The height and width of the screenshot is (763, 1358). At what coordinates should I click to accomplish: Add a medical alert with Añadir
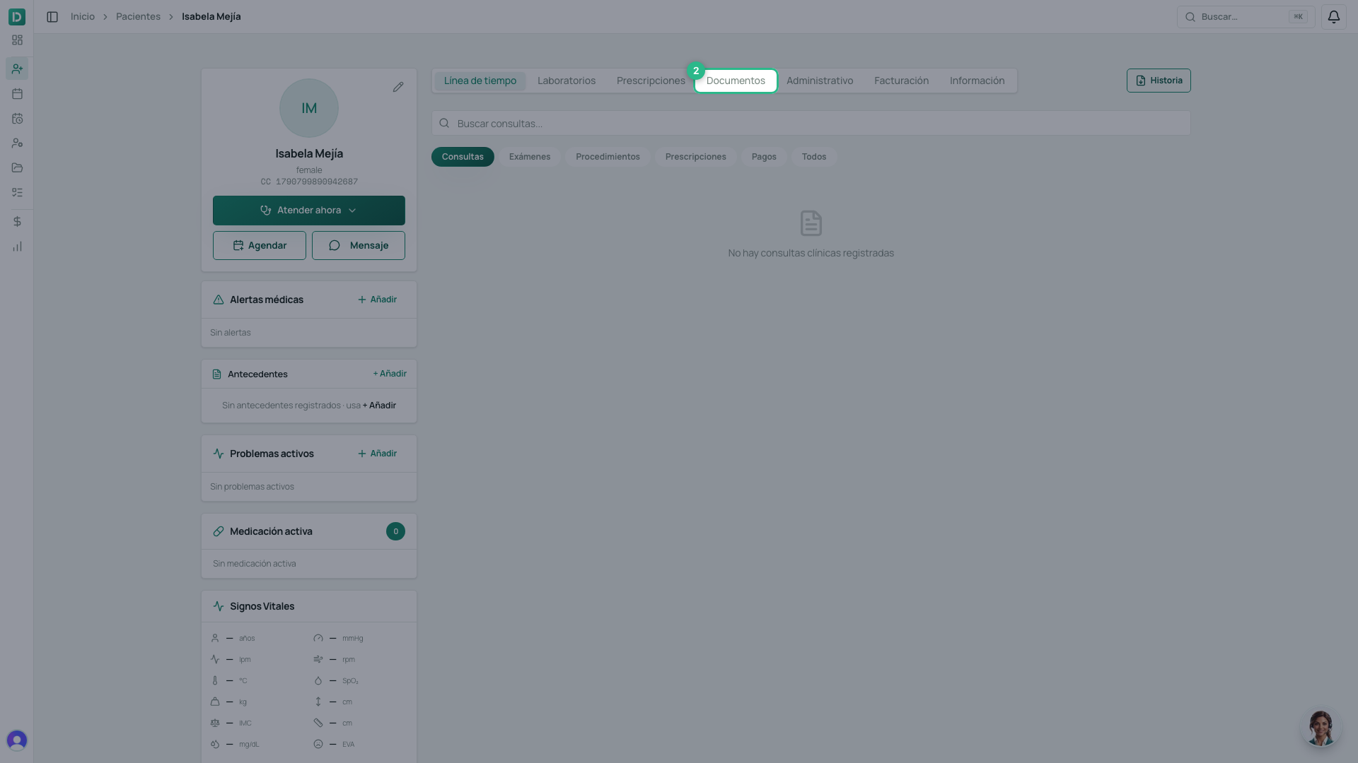(378, 300)
